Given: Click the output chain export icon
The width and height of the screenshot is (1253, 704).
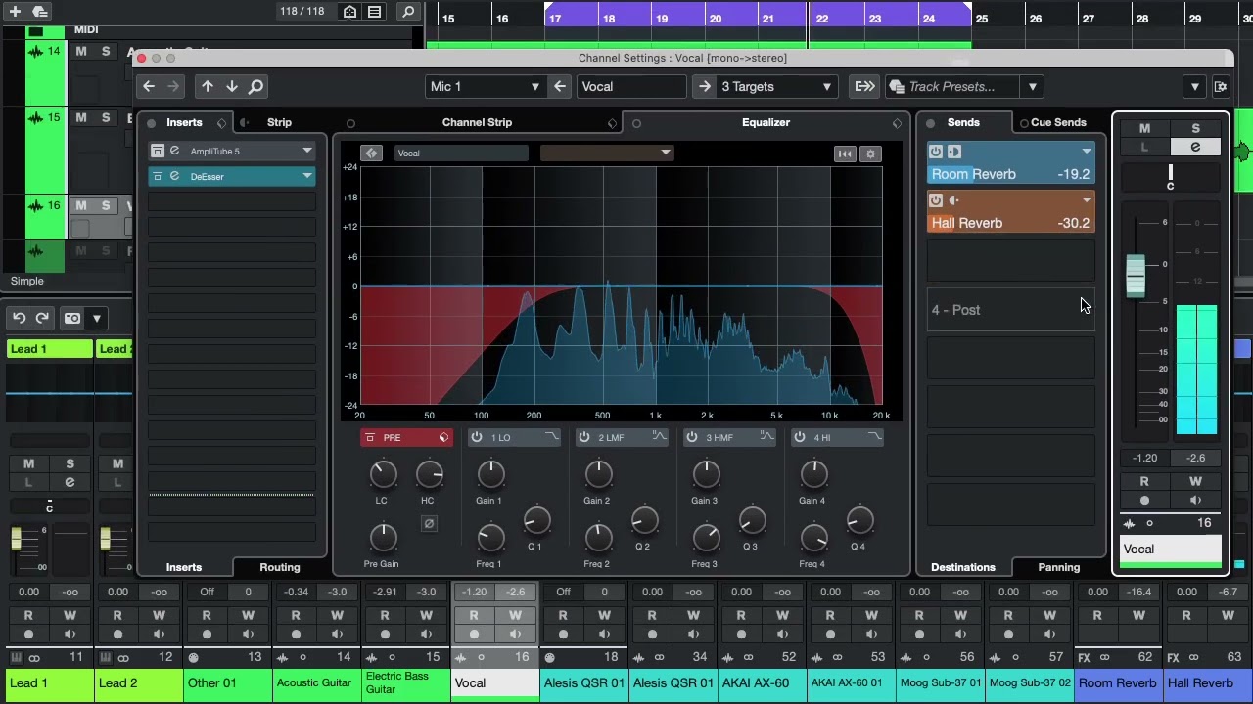Looking at the screenshot, I should 864,86.
